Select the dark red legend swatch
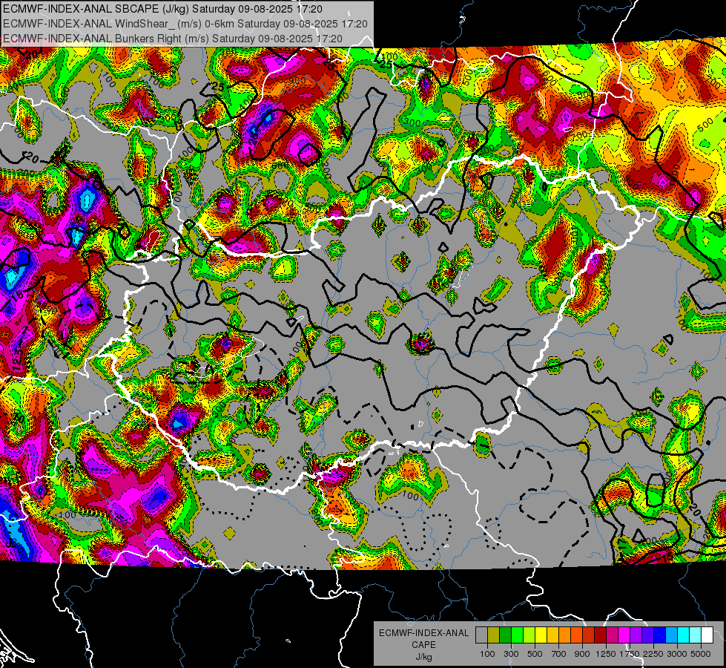This screenshot has height=668, width=726. pyautogui.click(x=601, y=635)
